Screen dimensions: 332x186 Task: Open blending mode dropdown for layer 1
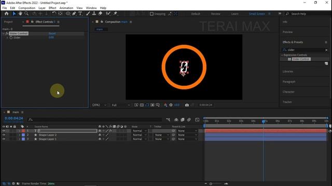[x=139, y=131]
